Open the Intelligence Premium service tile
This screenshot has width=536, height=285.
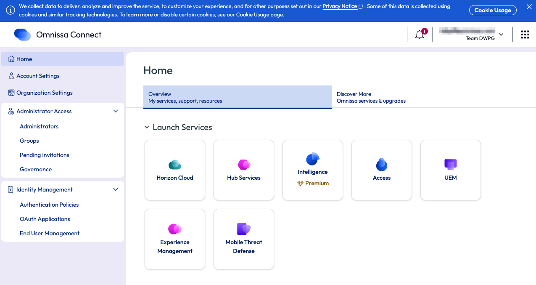point(313,170)
